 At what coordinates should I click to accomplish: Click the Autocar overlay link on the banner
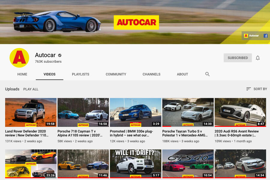pos(251,35)
